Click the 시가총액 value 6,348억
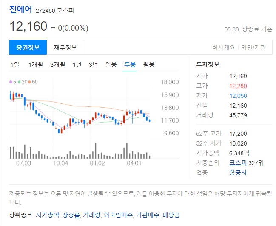This screenshot has width=276, height=226. [x=239, y=153]
